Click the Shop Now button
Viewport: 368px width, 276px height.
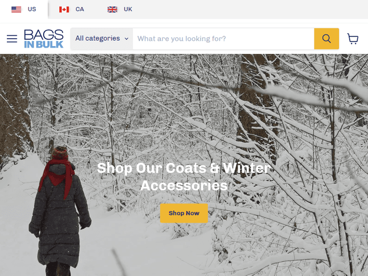[x=184, y=213]
